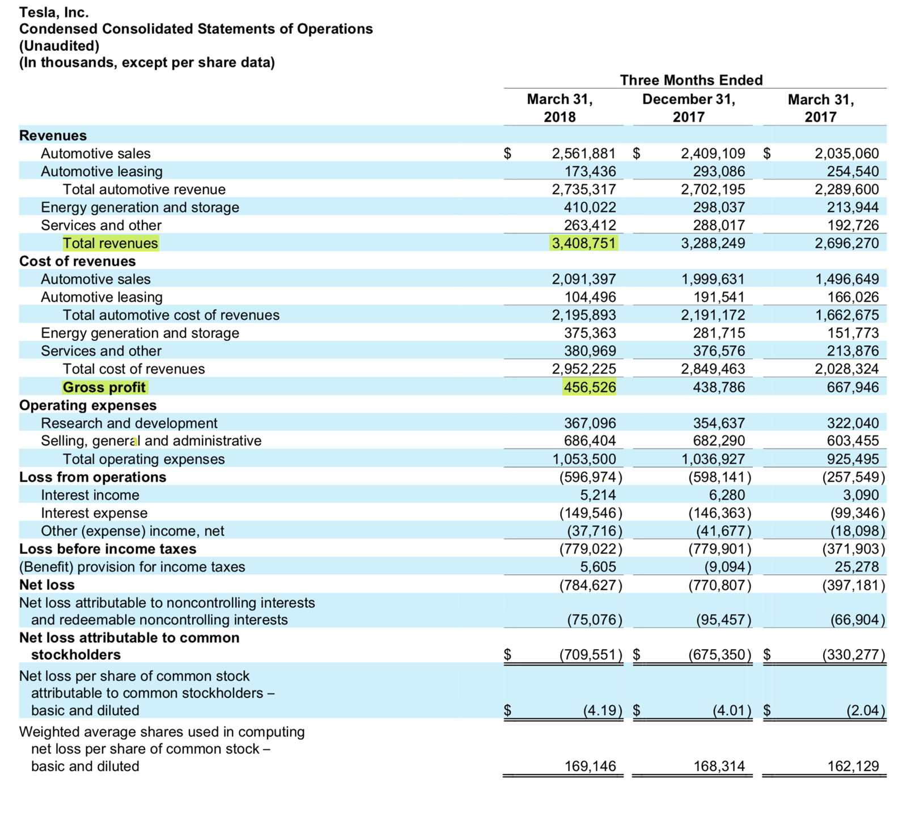Select net loss per share (4.19)
This screenshot has width=907, height=813.
pyautogui.click(x=603, y=711)
